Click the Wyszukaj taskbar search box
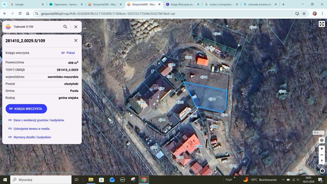The width and height of the screenshot is (327, 184). [x=41, y=180]
